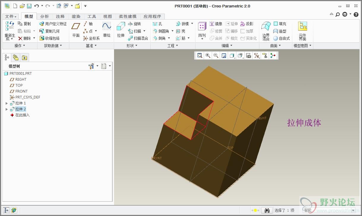The height and width of the screenshot is (216, 362).
Task: Undo the last action
Action: (x=37, y=6)
